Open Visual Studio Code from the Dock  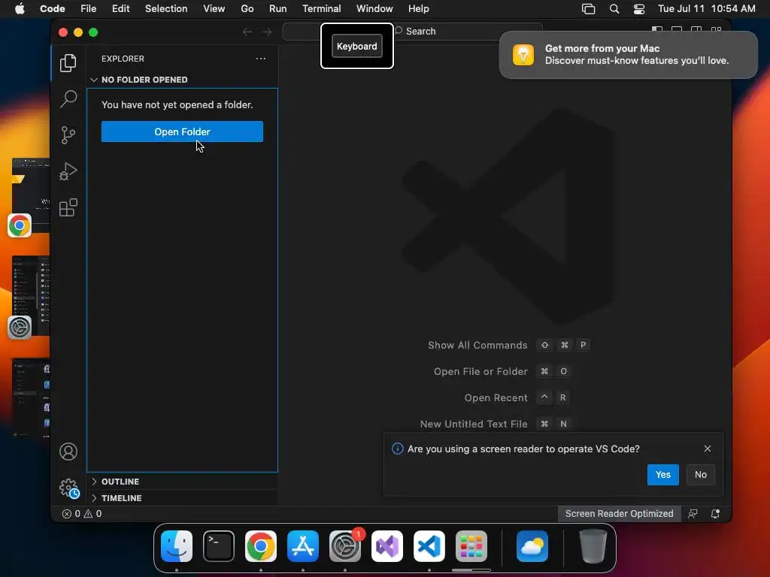[x=429, y=546]
